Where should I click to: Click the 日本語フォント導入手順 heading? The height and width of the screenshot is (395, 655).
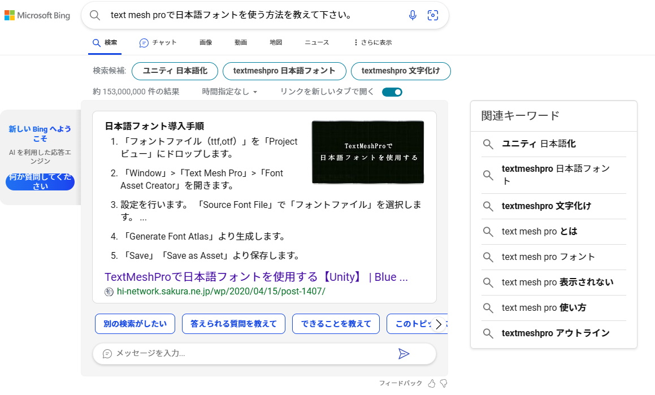(x=154, y=126)
